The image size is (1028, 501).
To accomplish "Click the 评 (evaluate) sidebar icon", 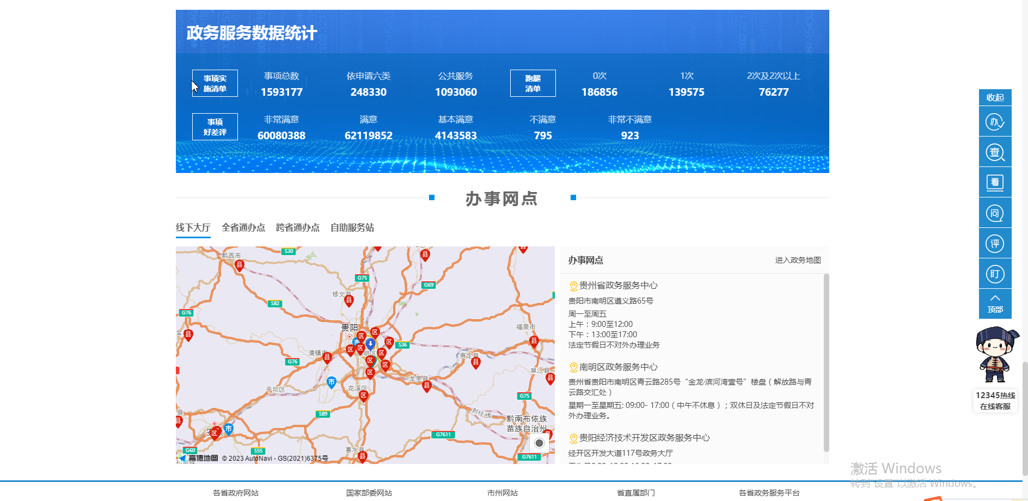I will 995,243.
